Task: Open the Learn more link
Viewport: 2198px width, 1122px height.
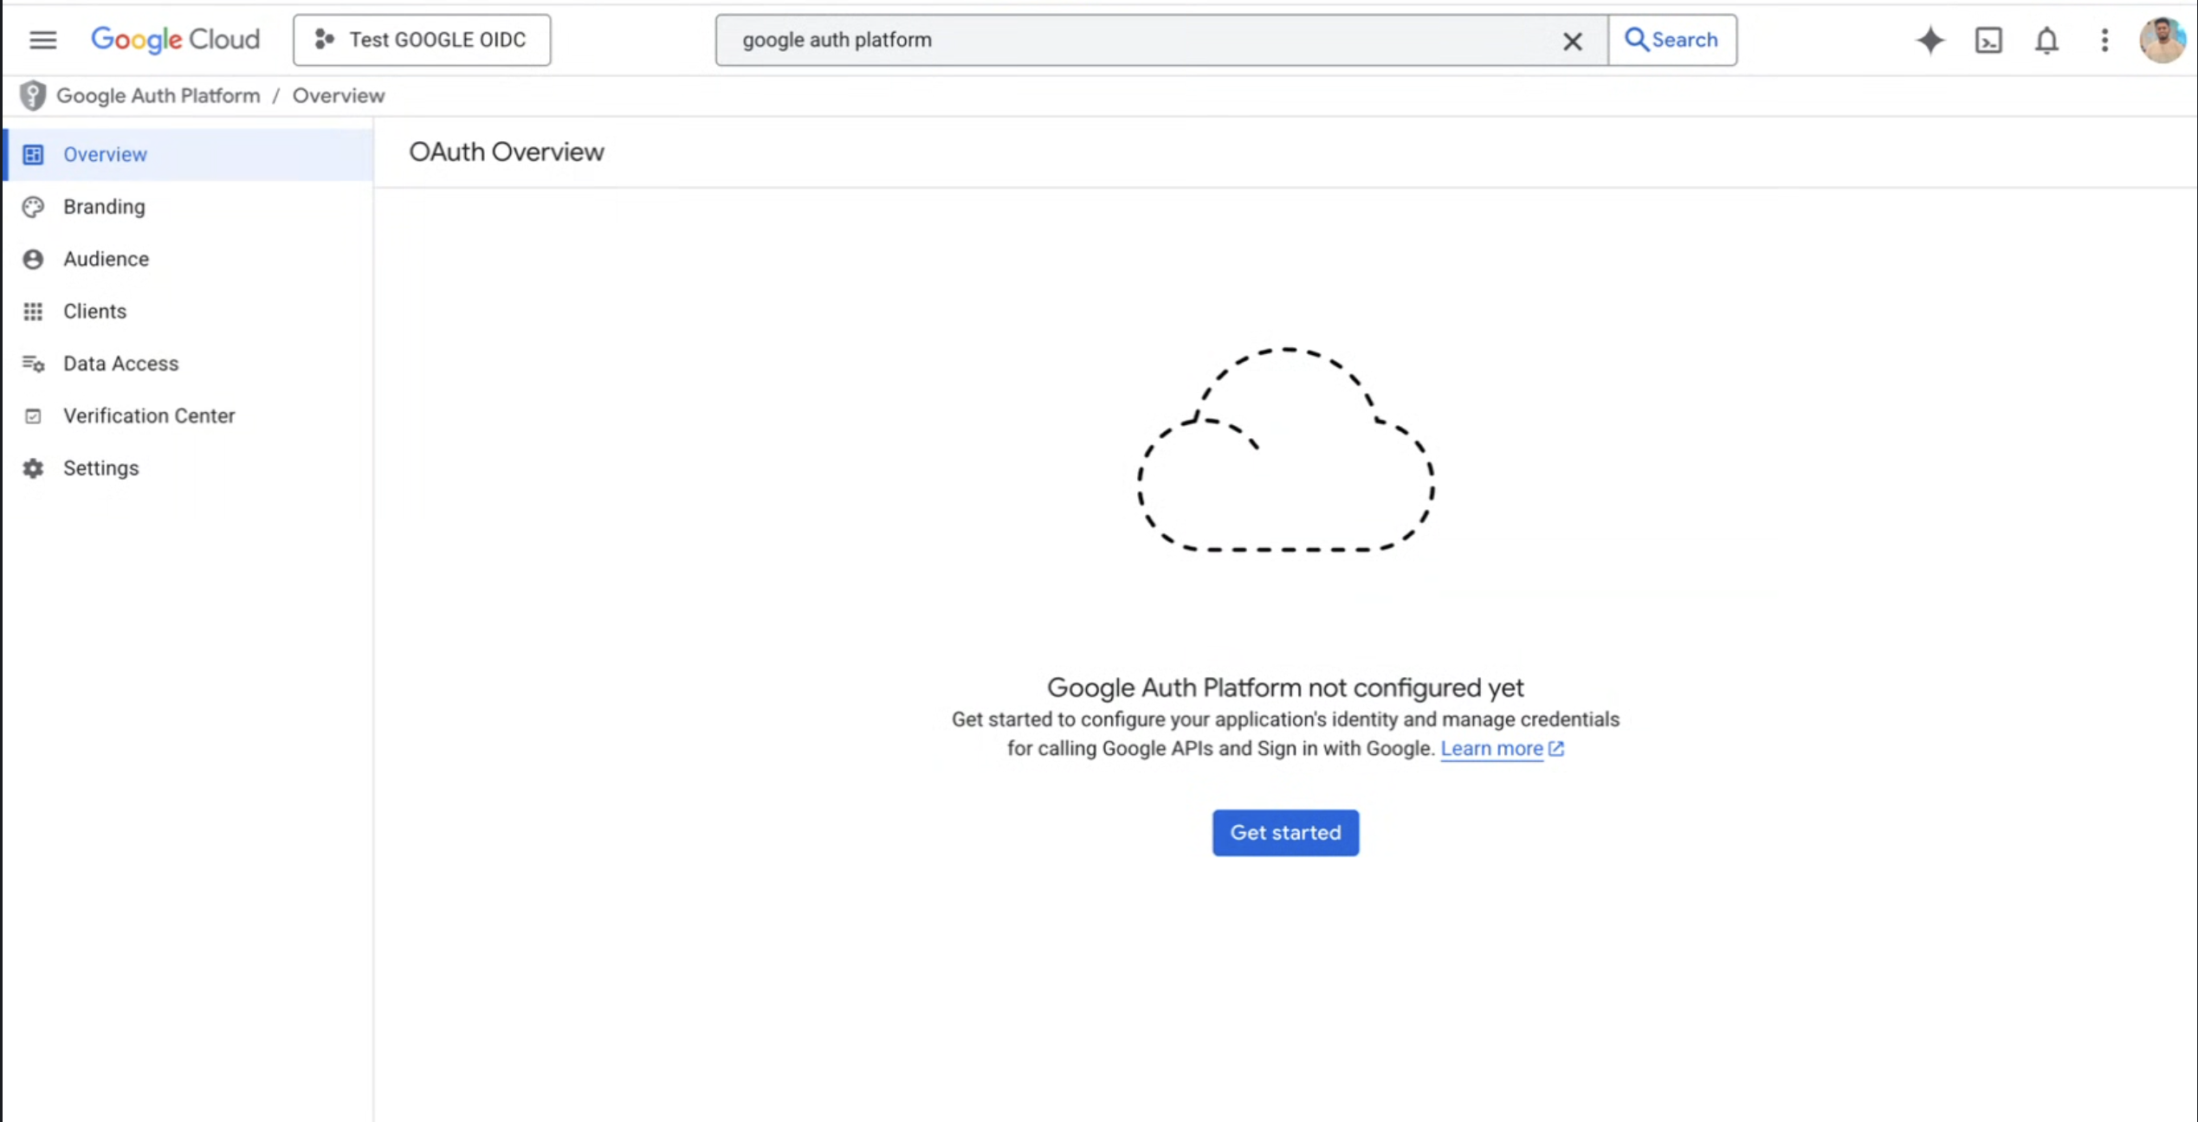Action: [x=1494, y=748]
